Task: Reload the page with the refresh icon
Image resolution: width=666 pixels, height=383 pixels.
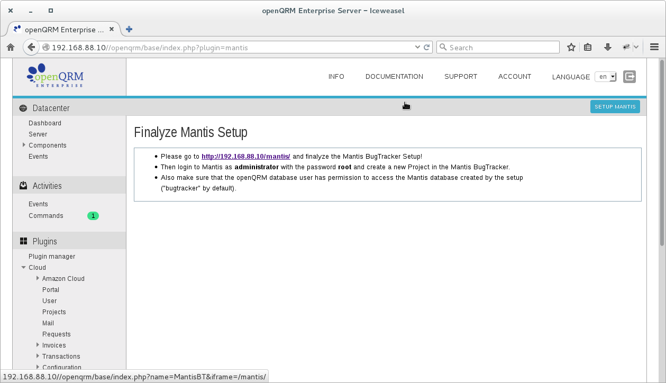Action: [x=427, y=47]
